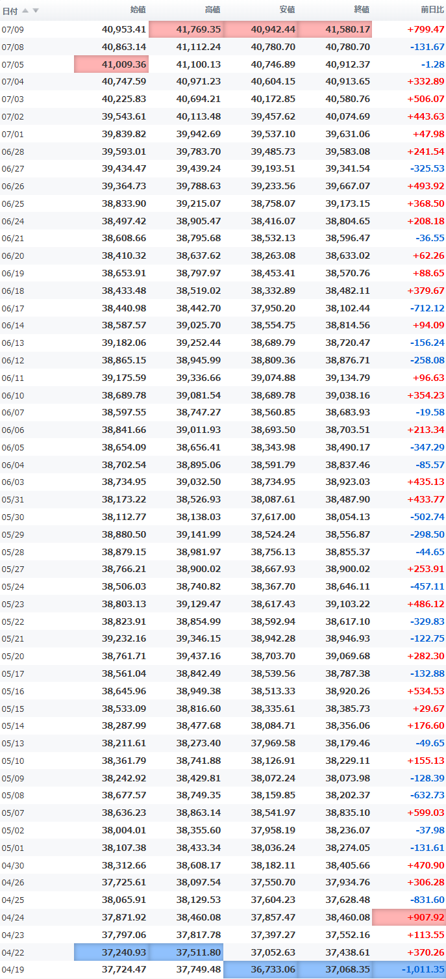Select the change value -36.55
The height and width of the screenshot is (979, 446).
tap(430, 239)
